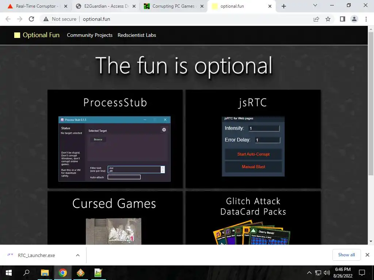Image resolution: width=374 pixels, height=280 pixels.
Task: Open the Chrome profile avatar
Action: [x=354, y=19]
